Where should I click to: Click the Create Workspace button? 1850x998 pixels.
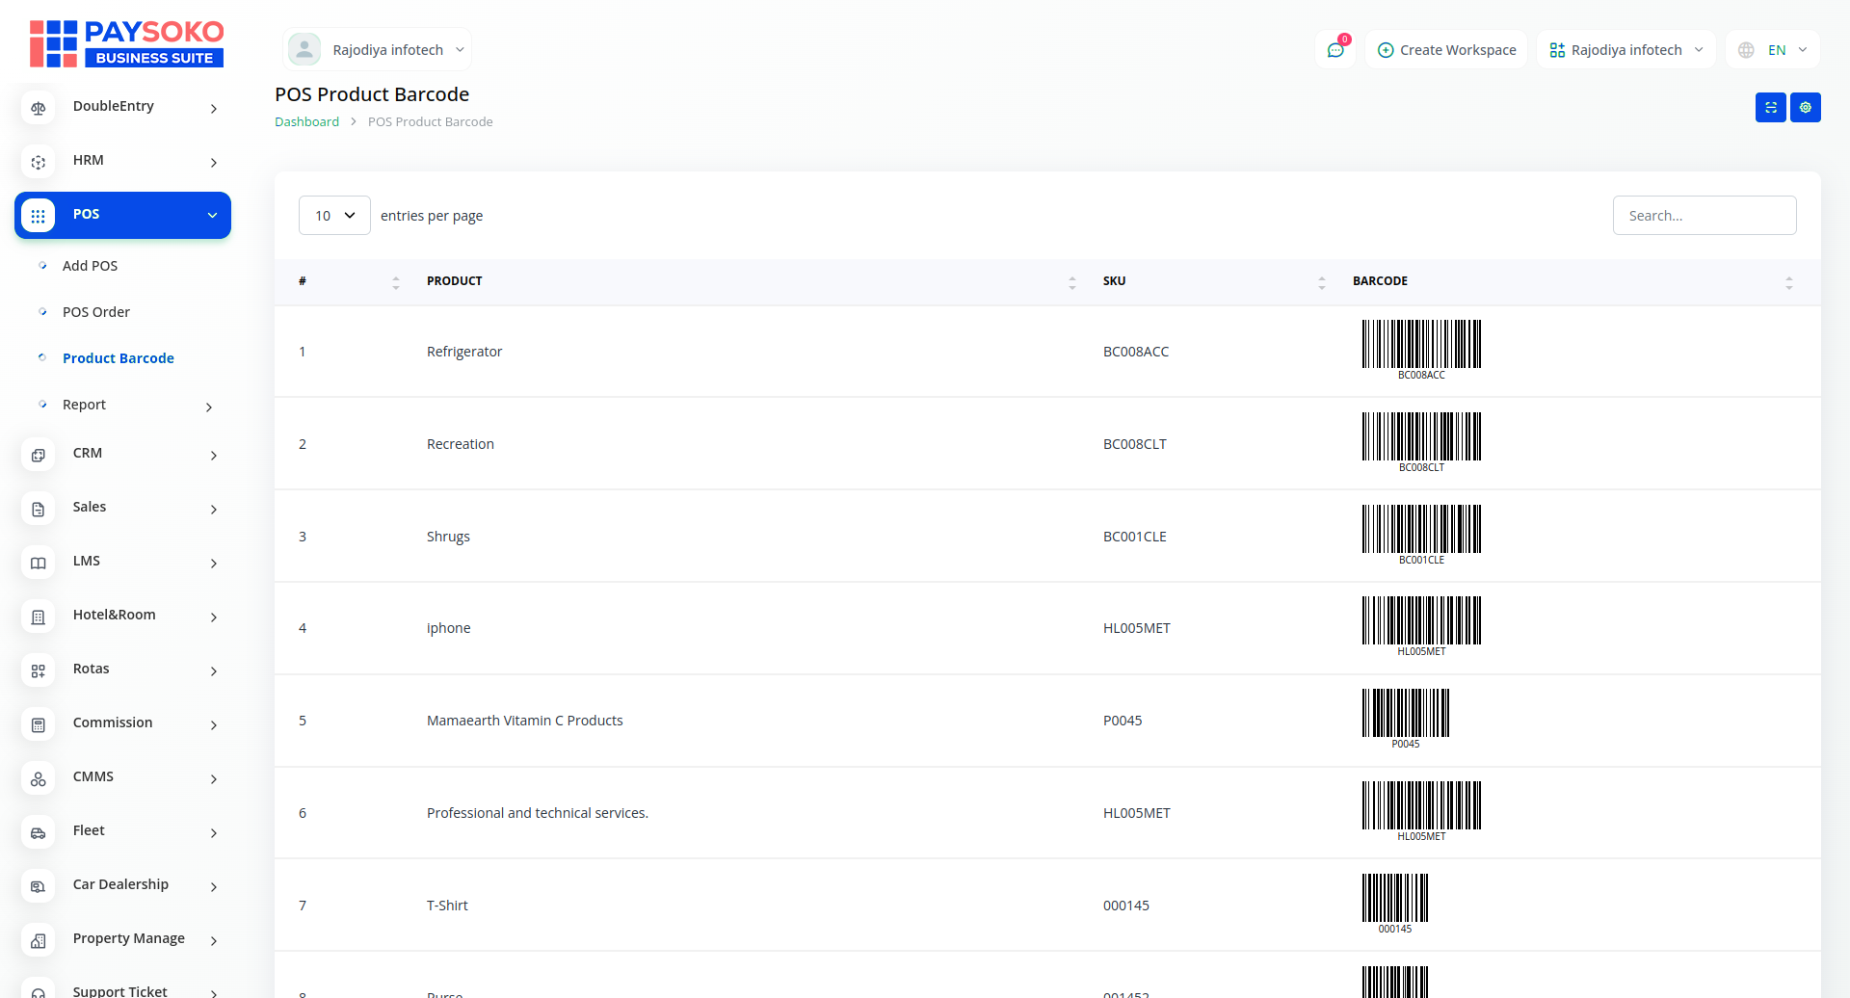[x=1446, y=50]
